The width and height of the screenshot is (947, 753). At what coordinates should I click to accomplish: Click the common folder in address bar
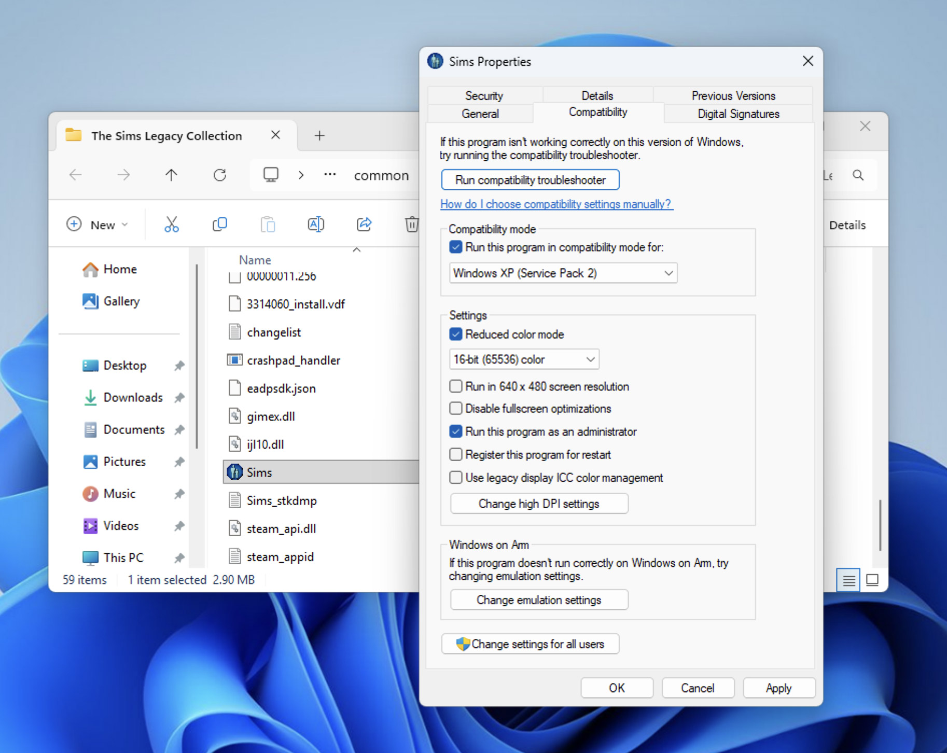[x=382, y=175]
